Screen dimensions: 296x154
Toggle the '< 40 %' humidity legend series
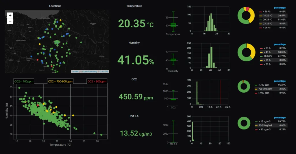coord(267,52)
